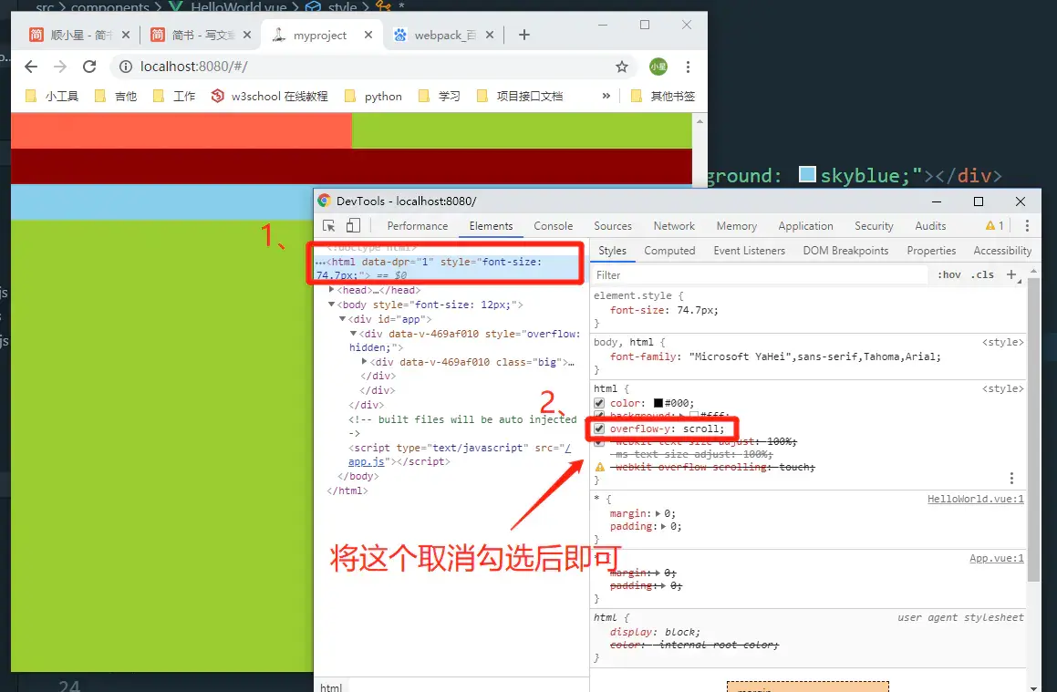This screenshot has width=1057, height=692.
Task: Close the 简书 - 写文章 tab
Action: 247,35
